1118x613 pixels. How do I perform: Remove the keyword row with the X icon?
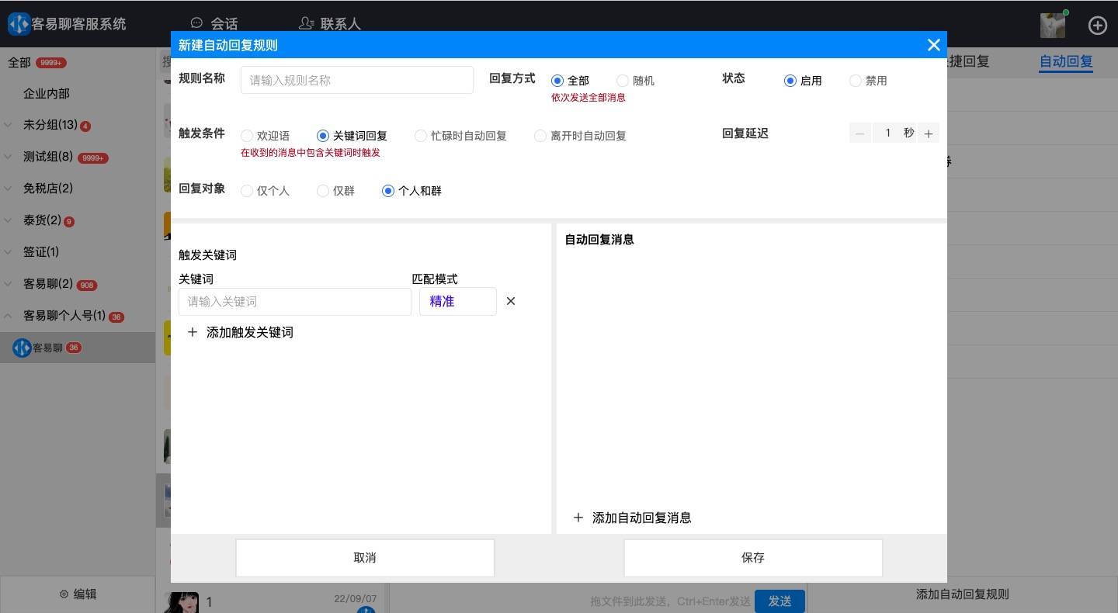coord(510,301)
